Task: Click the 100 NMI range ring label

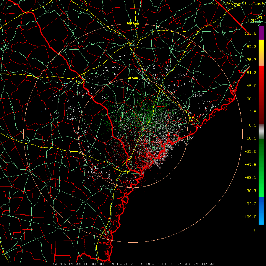Action: 133,23
